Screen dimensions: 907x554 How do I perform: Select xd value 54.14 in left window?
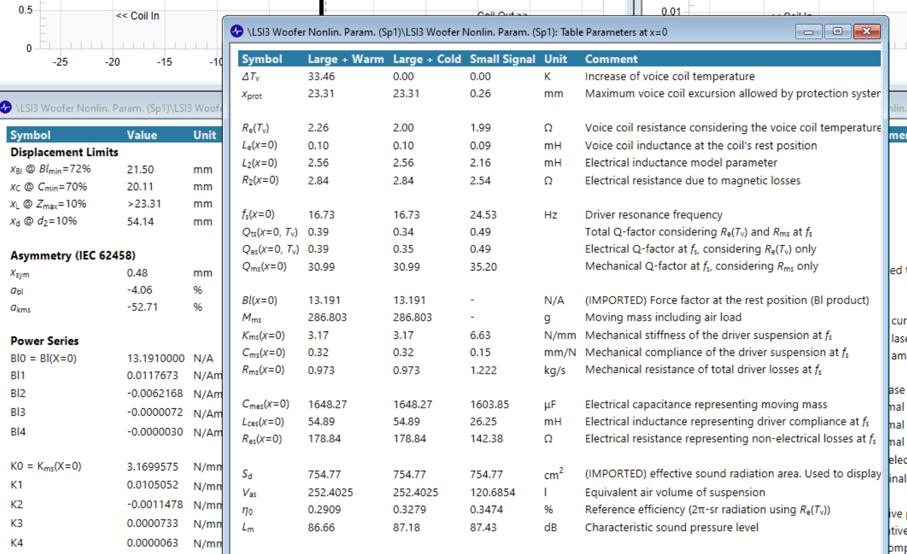pyautogui.click(x=140, y=221)
